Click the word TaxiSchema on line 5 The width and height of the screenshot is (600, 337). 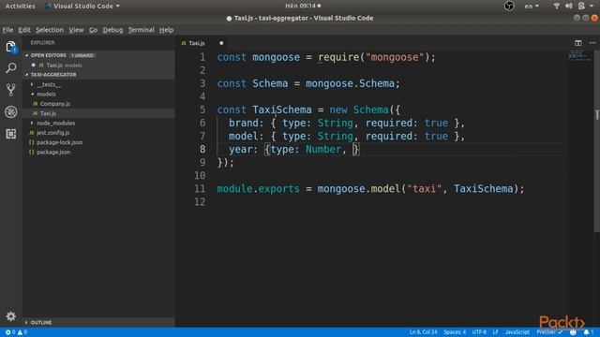pos(281,110)
